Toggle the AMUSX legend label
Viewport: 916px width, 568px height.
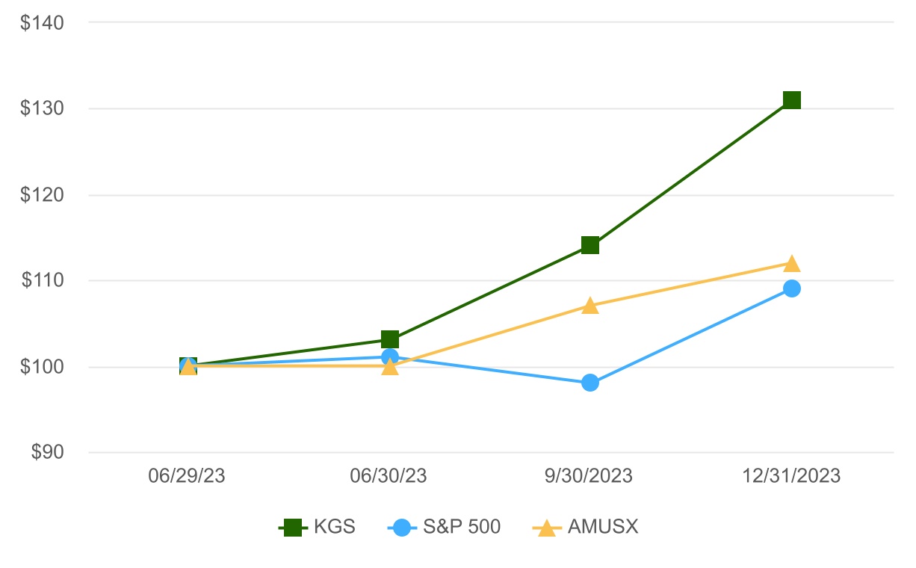603,527
